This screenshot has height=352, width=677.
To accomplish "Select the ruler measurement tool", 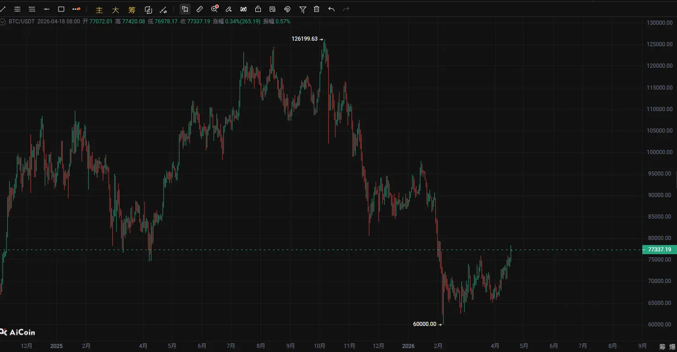I will [x=200, y=9].
